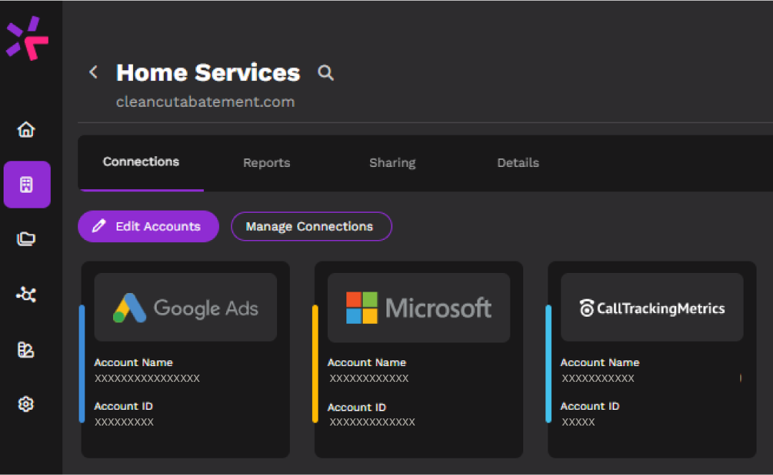Switch to the Details tab
The height and width of the screenshot is (475, 773).
[x=518, y=163]
